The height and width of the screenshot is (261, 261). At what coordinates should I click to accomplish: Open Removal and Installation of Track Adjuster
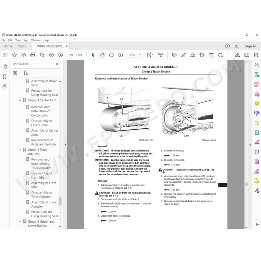41,164
